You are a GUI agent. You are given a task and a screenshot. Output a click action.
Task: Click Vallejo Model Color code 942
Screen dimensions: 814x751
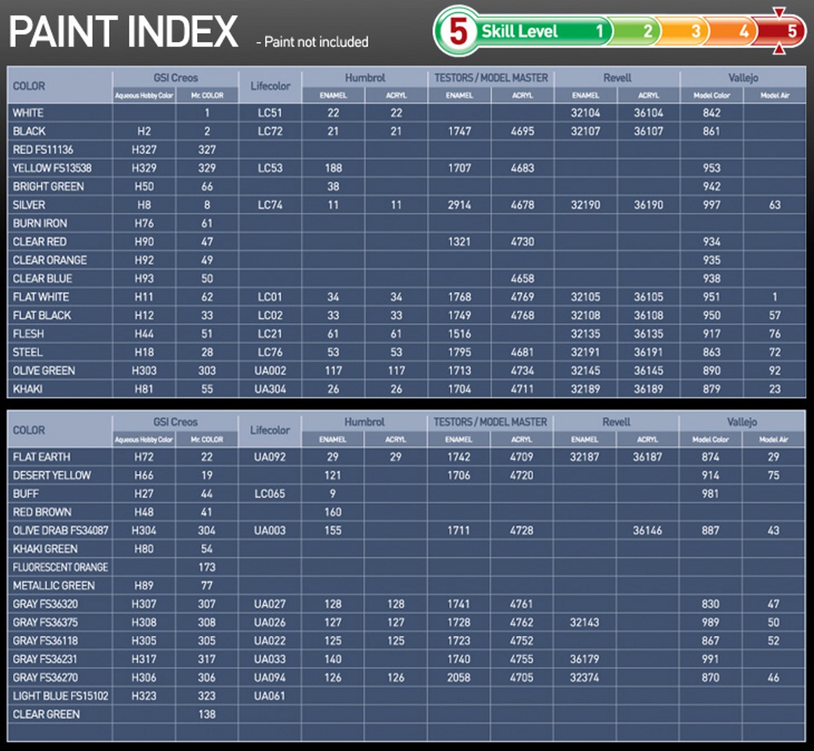pyautogui.click(x=711, y=187)
